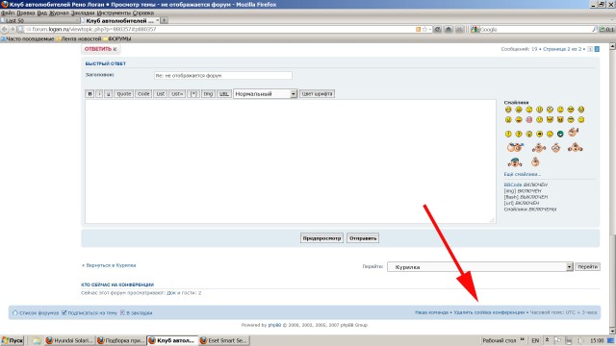Click Firefox forward navigation arrow
The height and width of the screenshot is (346, 616).
[x=13, y=30]
